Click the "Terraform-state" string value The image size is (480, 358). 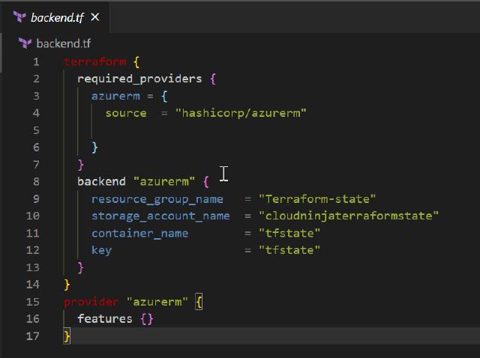(x=317, y=198)
